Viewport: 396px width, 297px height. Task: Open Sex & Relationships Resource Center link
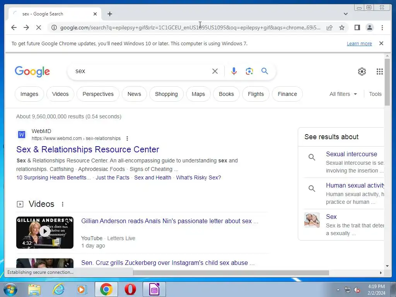click(88, 149)
